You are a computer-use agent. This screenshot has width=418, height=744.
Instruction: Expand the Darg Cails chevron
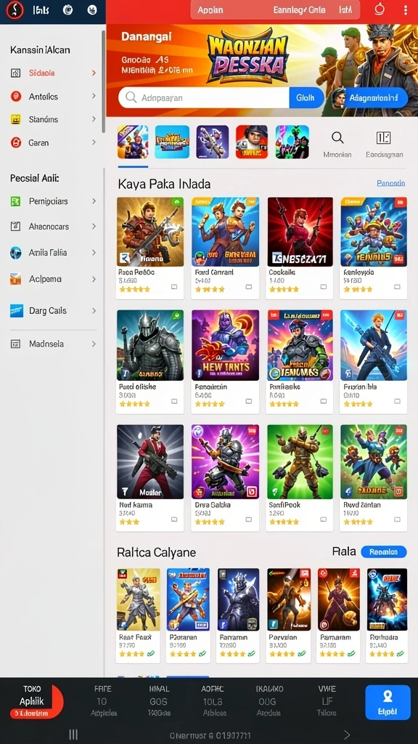[x=94, y=311]
